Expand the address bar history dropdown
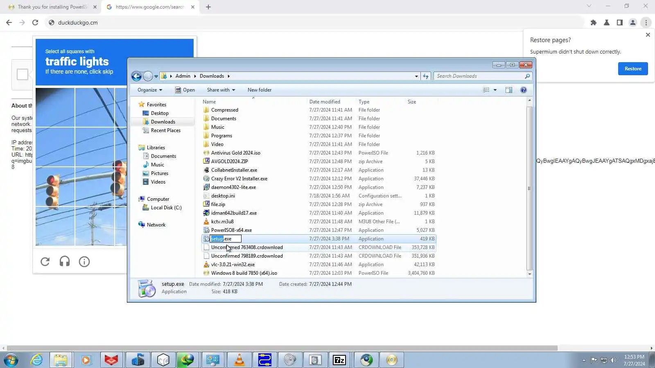Screen dimensions: 655x368 coord(416,76)
